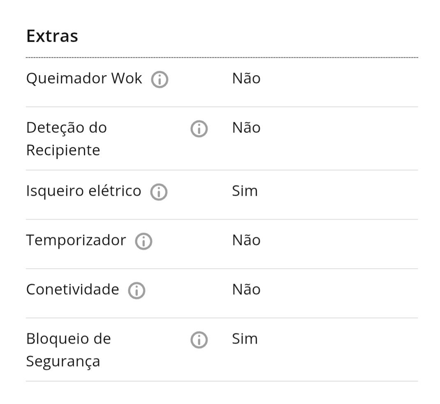Image resolution: width=440 pixels, height=404 pixels.
Task: Open info icon next to Queimador Wok
Action: (x=160, y=80)
